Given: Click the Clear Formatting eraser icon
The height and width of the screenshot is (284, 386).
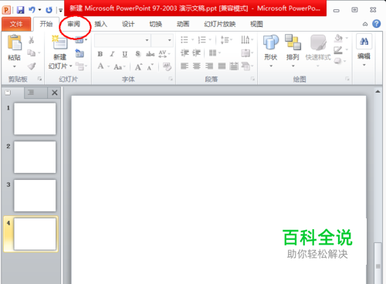Looking at the screenshot, I should pos(167,66).
